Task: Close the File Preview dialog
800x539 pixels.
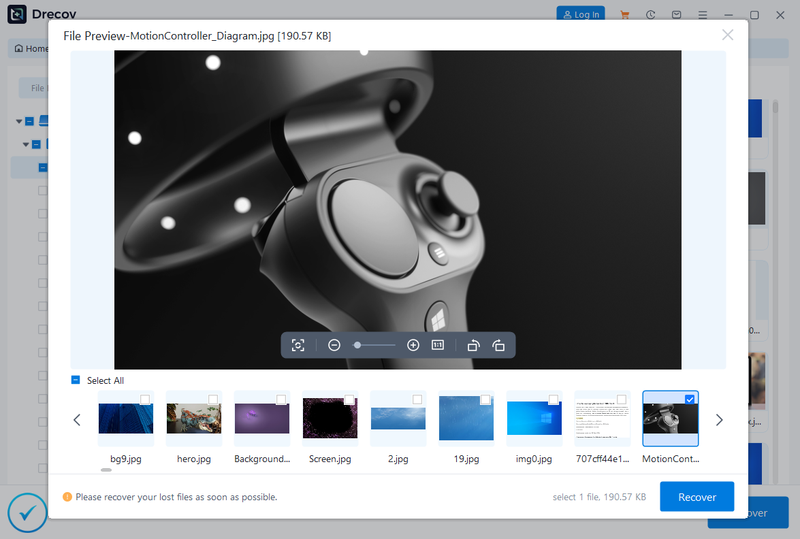Action: (x=727, y=35)
